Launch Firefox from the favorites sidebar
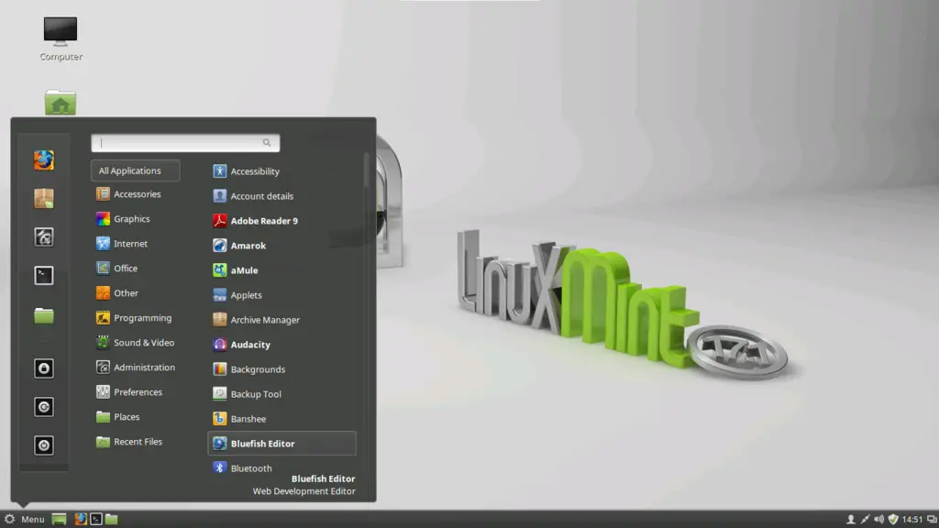This screenshot has width=939, height=528. point(44,160)
